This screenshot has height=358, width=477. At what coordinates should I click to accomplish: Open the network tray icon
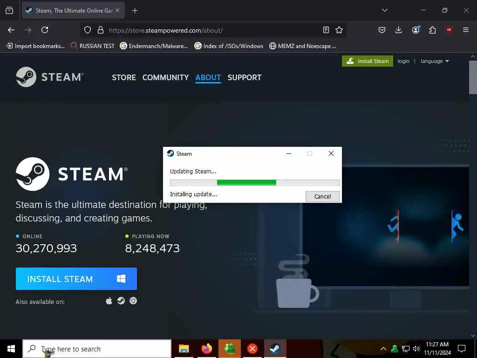tap(406, 349)
